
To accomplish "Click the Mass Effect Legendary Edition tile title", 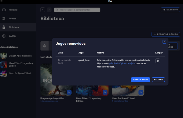I will tap(89, 100).
